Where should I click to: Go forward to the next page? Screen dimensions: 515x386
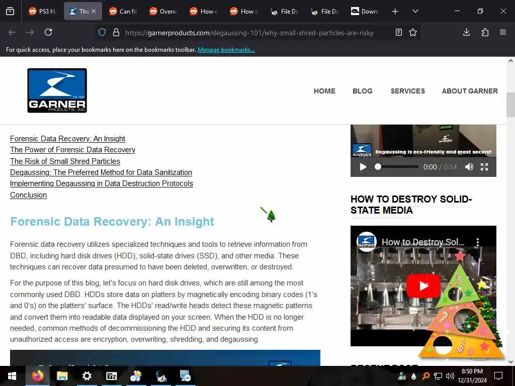tap(30, 33)
